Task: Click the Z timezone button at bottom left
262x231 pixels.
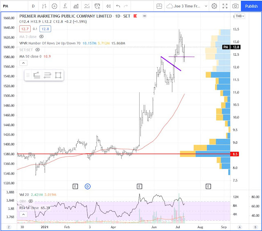Action: [9, 227]
